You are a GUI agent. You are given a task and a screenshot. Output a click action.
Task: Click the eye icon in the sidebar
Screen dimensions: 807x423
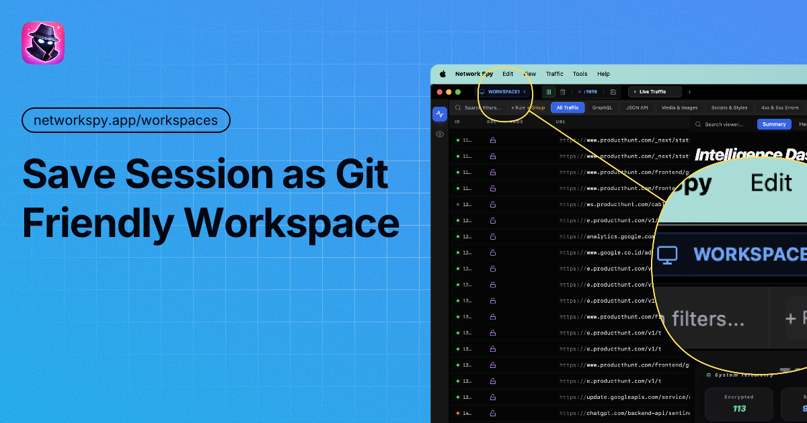(440, 134)
